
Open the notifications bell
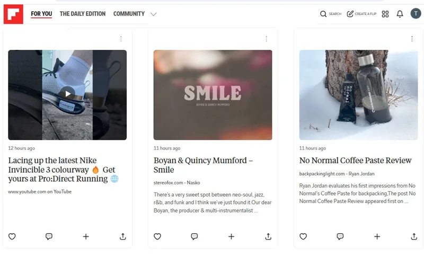click(400, 14)
